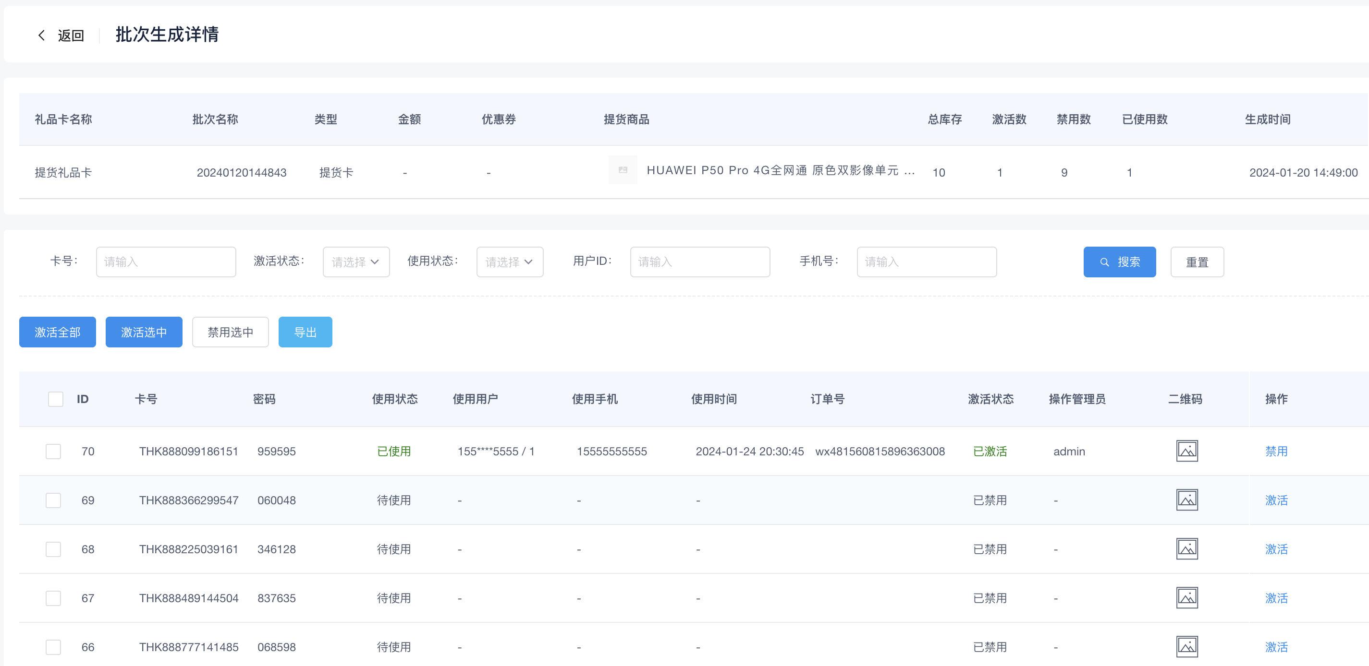Expand the 使用状态 dropdown

pos(509,262)
